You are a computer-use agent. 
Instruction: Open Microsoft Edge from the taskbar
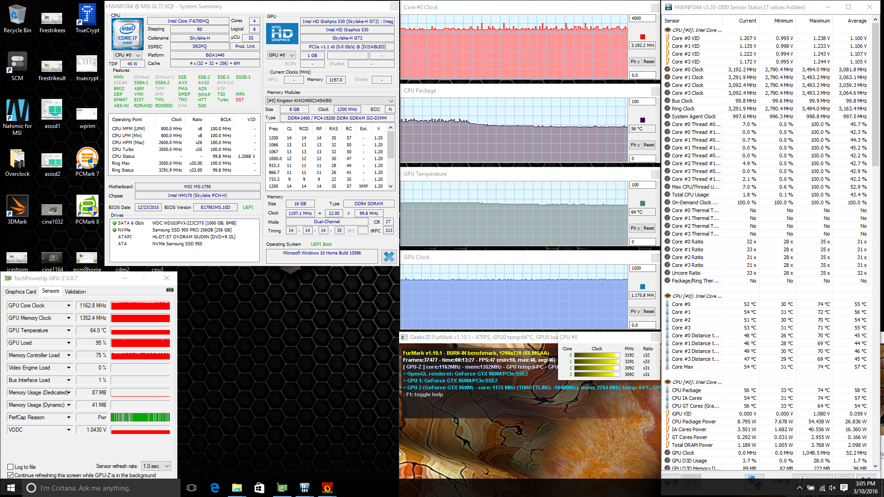(215, 488)
